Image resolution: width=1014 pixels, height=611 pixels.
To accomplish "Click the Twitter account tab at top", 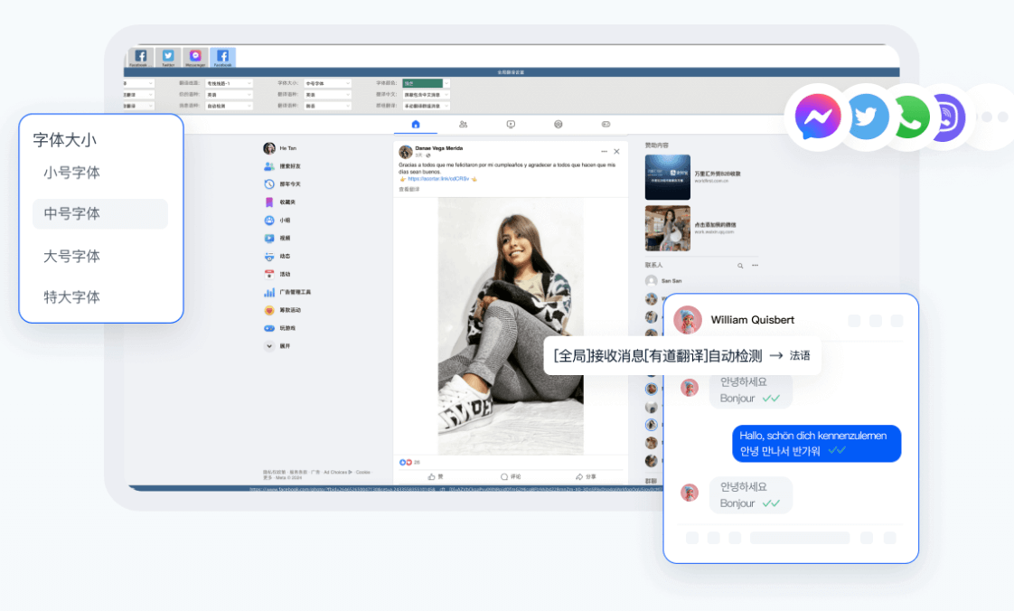I will point(168,58).
